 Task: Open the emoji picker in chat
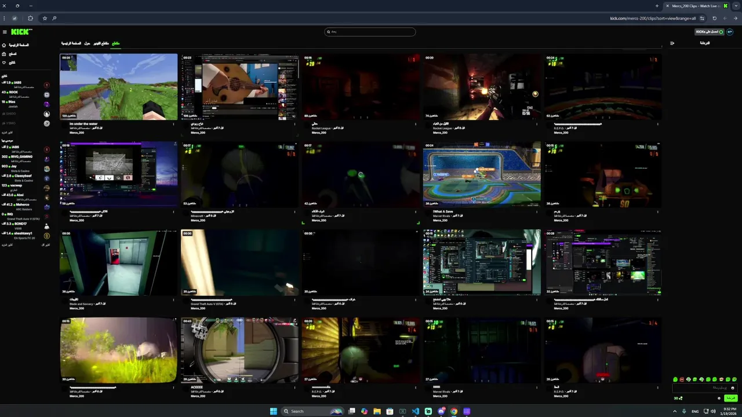733,388
